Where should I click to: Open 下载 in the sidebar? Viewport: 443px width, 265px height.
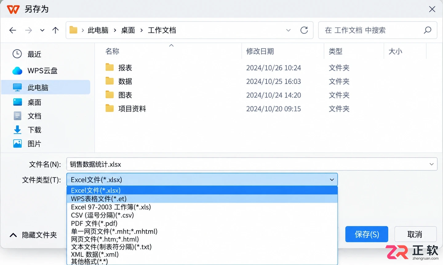(x=46, y=130)
